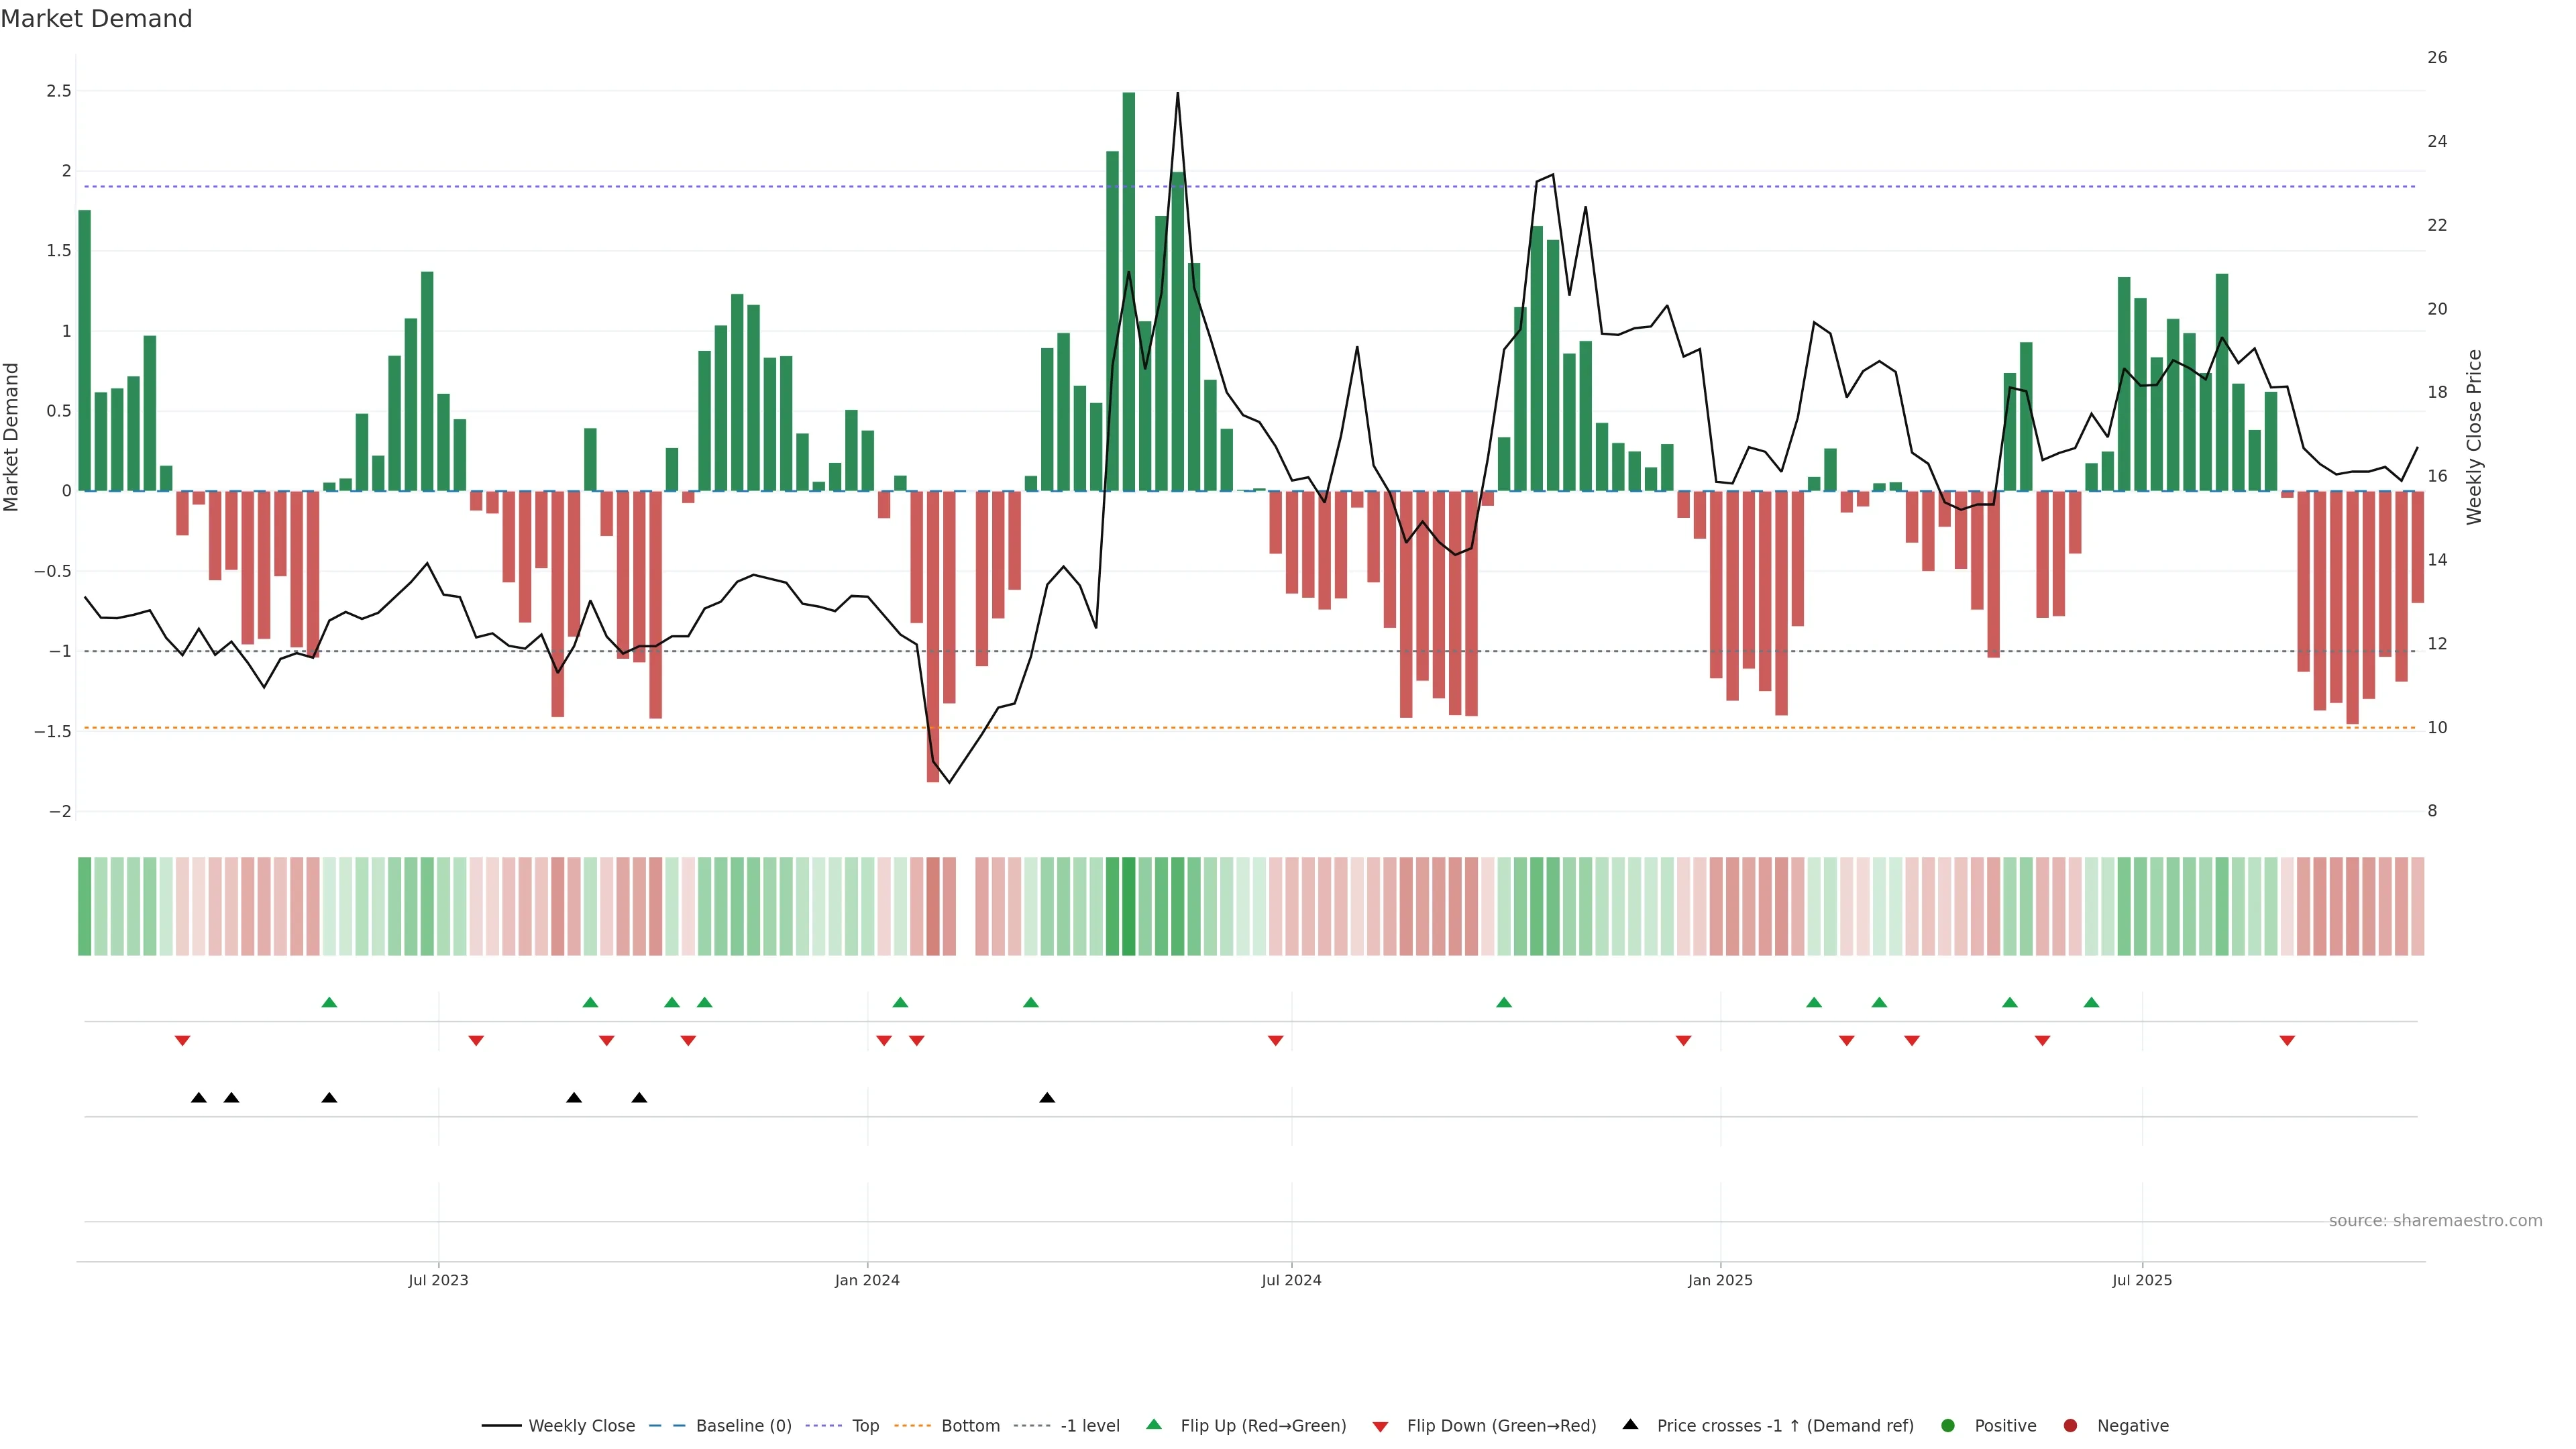Click the Jul 2024 axis label
This screenshot has width=2576, height=1449.
[x=1291, y=1280]
